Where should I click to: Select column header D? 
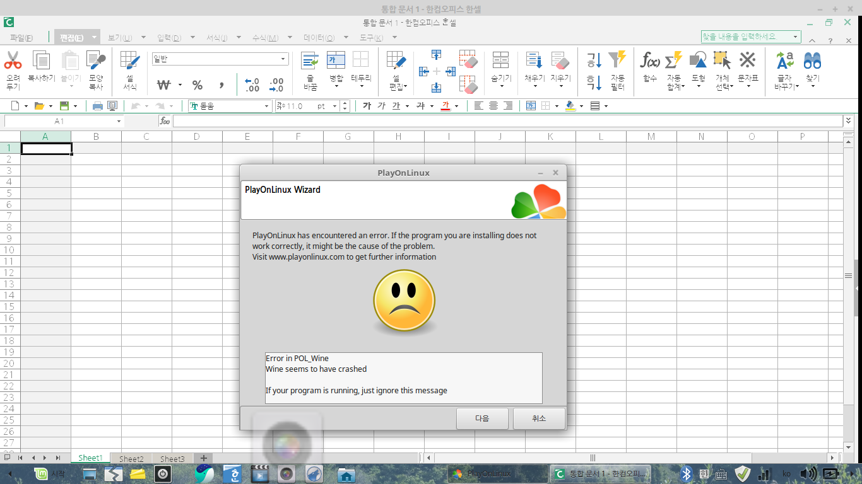tap(197, 136)
